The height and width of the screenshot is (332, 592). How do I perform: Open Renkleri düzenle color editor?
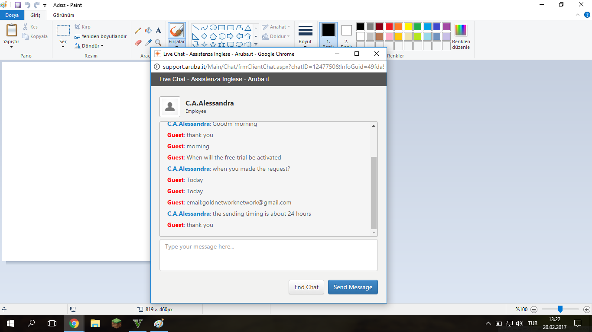(x=461, y=36)
